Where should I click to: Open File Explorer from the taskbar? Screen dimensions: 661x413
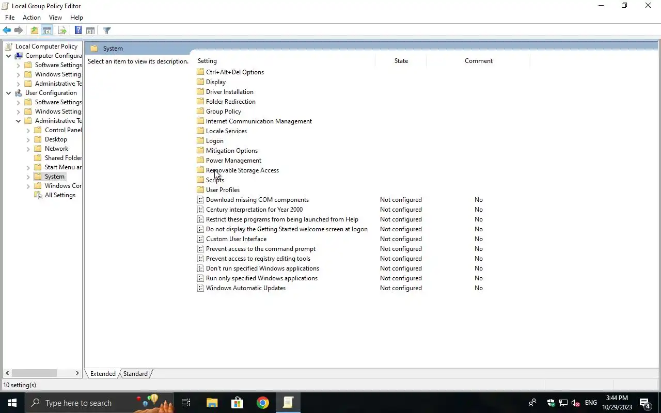point(212,403)
